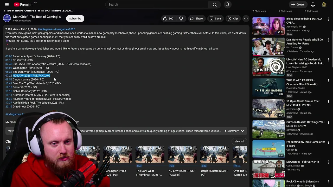The height and width of the screenshot is (187, 333).
Task: Open Luke Stephens LIVE channel name
Action: (x=297, y=67)
